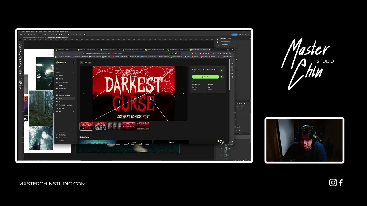Open Photos in the Envato sidebar
Viewport: 367px width, 206px height.
click(x=65, y=76)
